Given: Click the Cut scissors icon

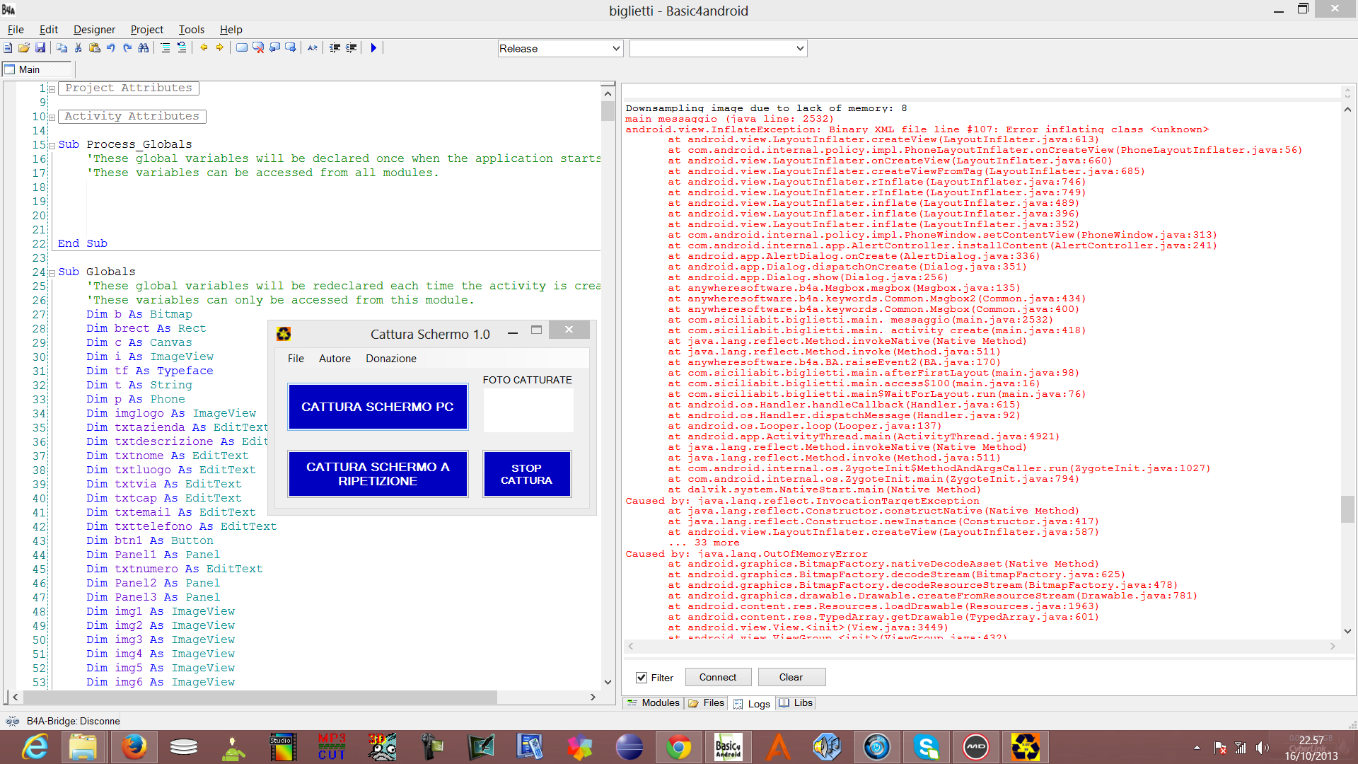Looking at the screenshot, I should click(78, 47).
